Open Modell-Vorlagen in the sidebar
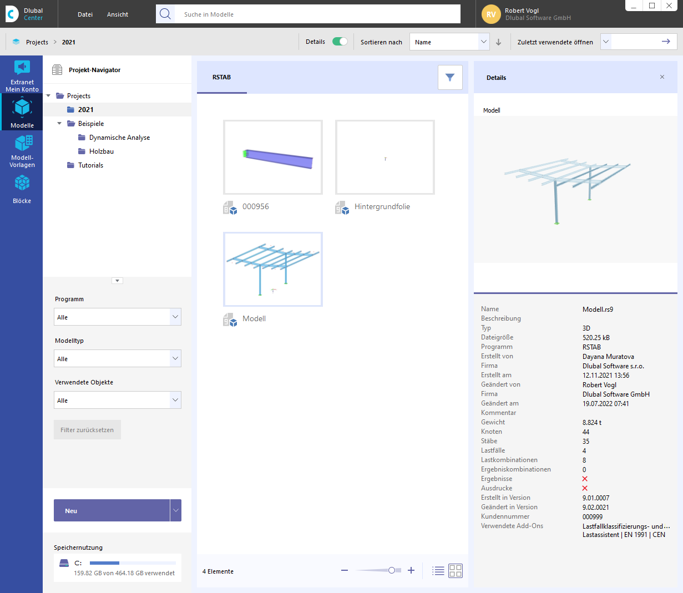Image resolution: width=683 pixels, height=593 pixels. pos(22,151)
